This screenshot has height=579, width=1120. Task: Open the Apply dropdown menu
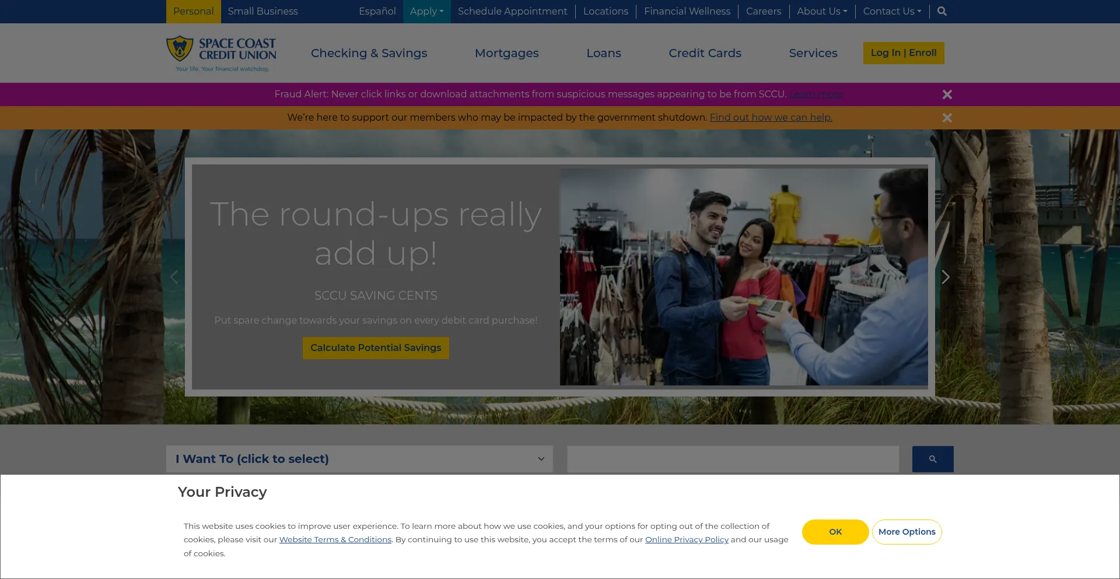coord(426,11)
